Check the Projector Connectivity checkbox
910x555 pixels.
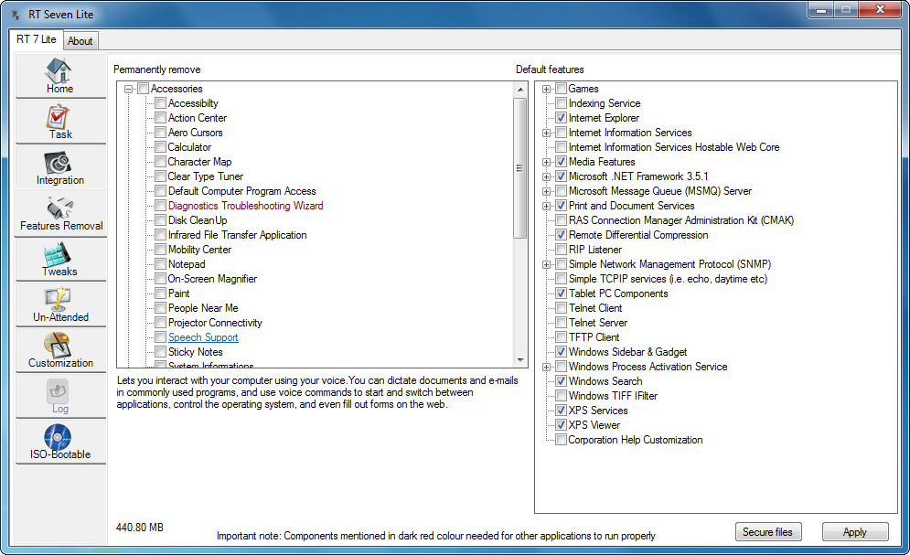(161, 323)
